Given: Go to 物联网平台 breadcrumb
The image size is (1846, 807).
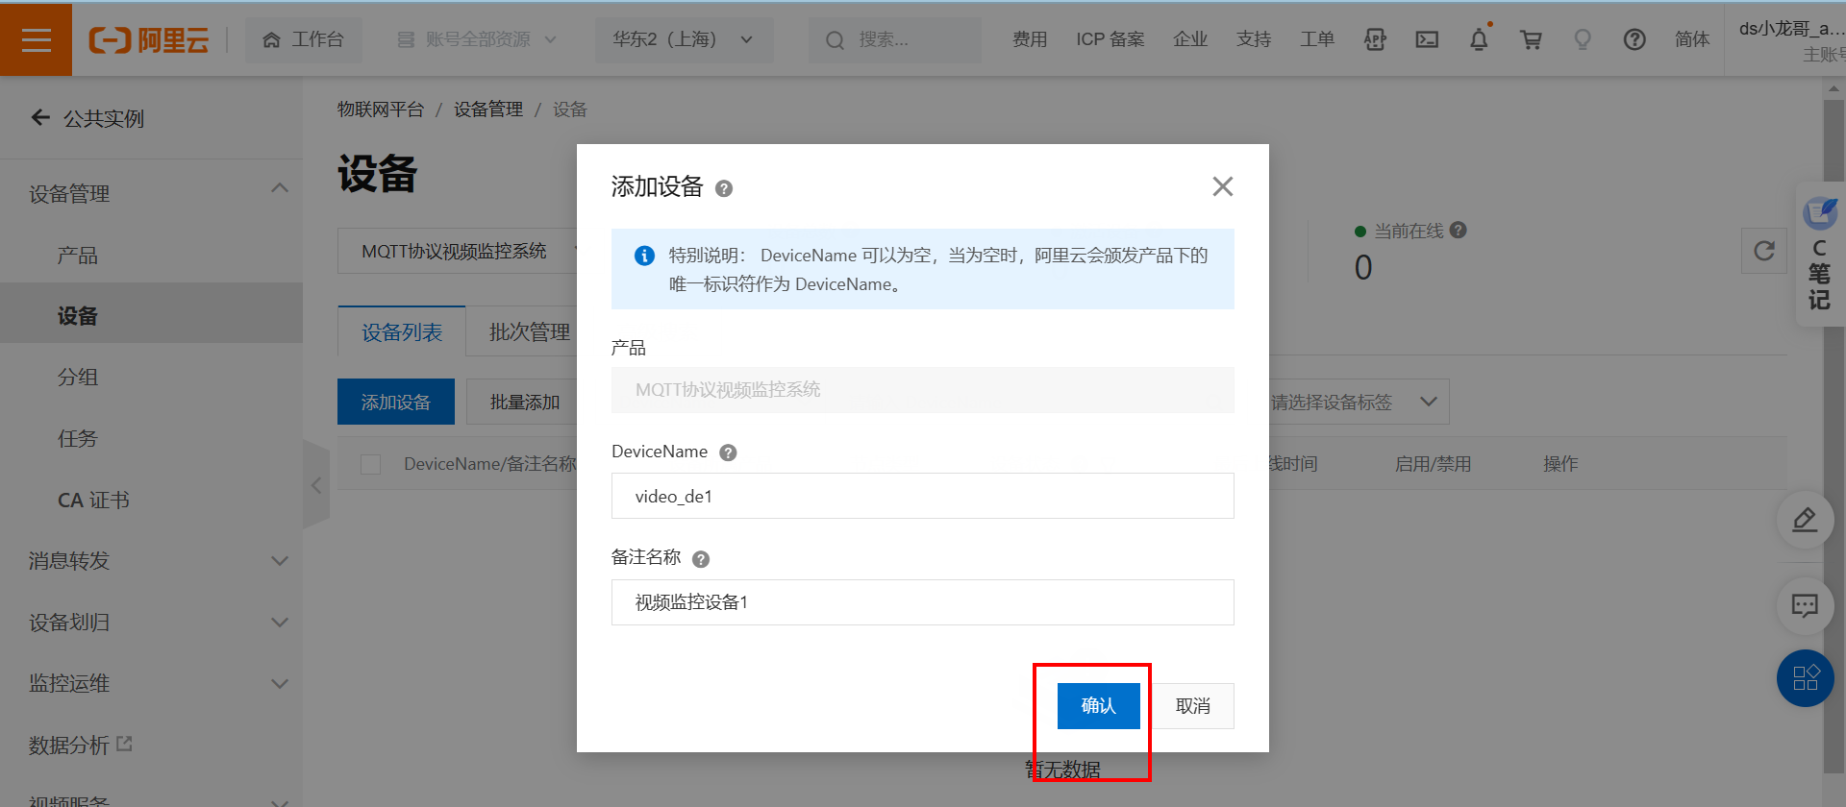Looking at the screenshot, I should coord(380,110).
